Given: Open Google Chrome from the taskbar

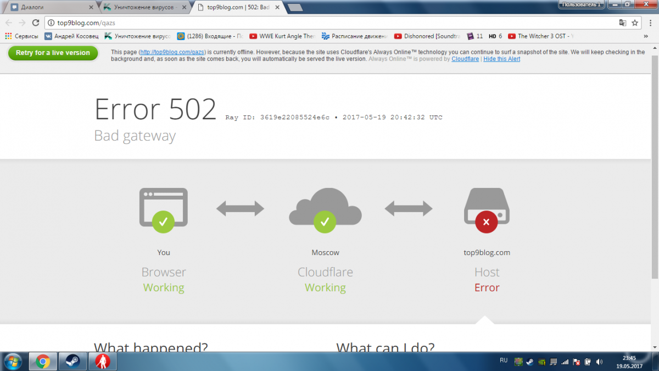Looking at the screenshot, I should coord(43,362).
